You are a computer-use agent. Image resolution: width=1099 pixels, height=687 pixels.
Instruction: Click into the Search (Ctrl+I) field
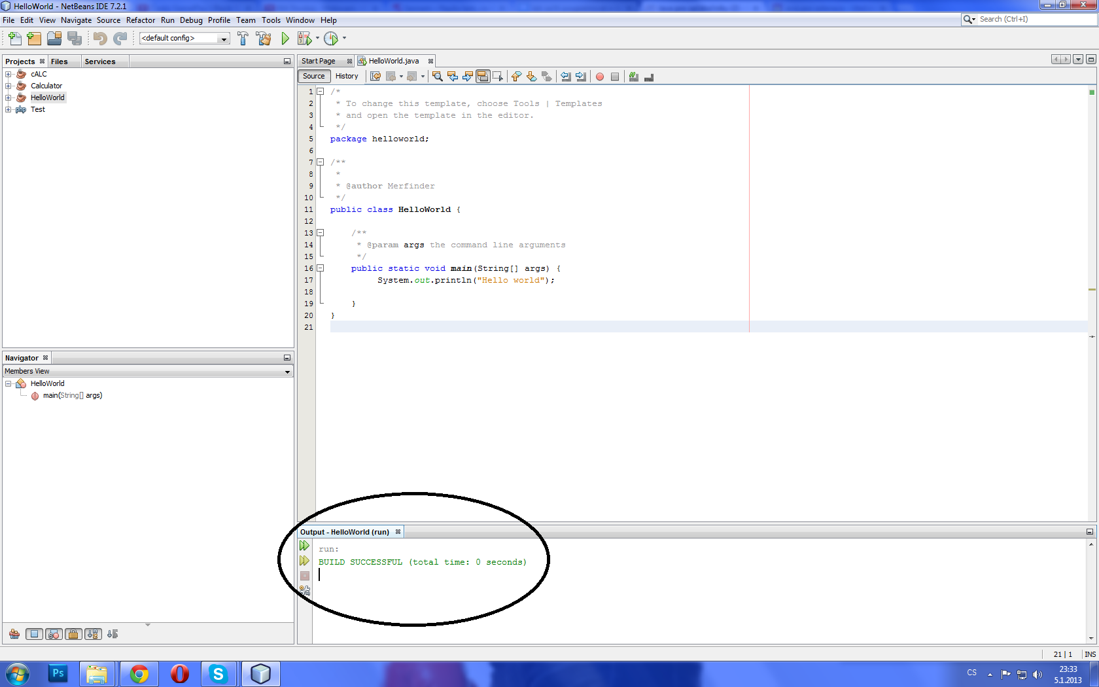tap(1036, 20)
